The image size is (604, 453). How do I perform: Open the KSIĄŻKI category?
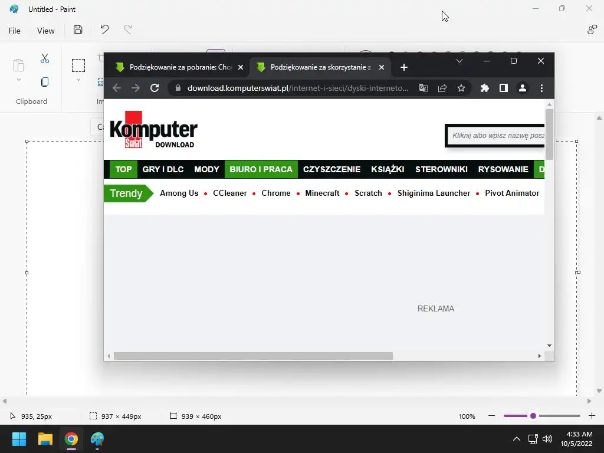388,169
